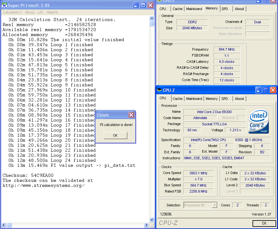Click the Package value Socket 775 LGA
Screen dimensions: 278x229
[214, 124]
